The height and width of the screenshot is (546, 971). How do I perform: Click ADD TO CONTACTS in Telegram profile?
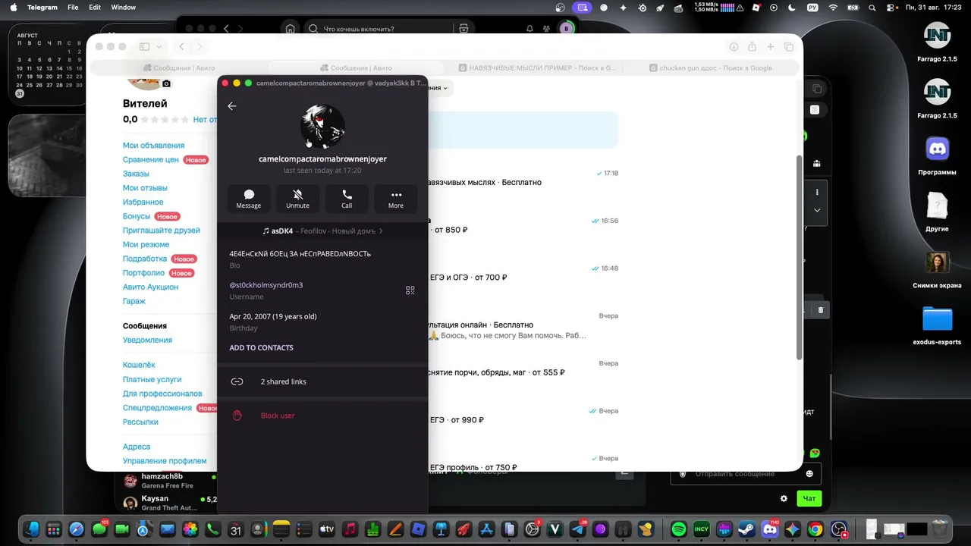tap(262, 348)
